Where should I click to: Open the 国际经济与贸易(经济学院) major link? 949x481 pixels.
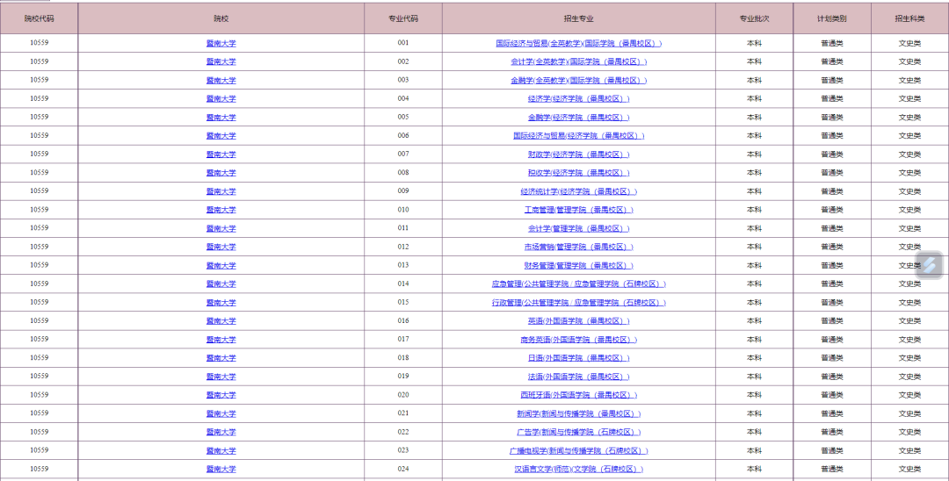point(578,136)
